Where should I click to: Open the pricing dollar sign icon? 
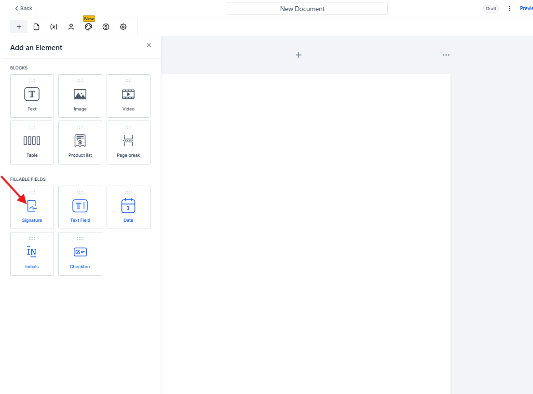click(x=106, y=27)
